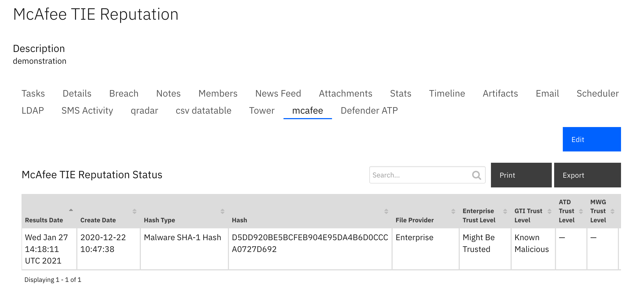Open the News Feed tab
642x305 pixels.
tap(278, 93)
